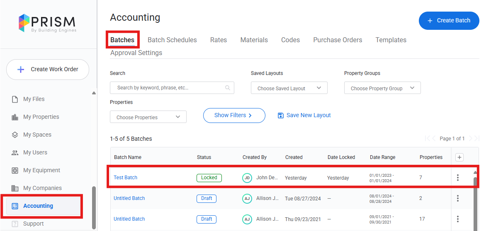This screenshot has width=491, height=231.
Task: Click the Create Batch button
Action: 449,21
